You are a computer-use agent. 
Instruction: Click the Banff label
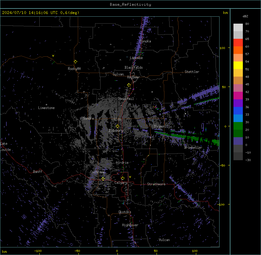click(x=38, y=172)
